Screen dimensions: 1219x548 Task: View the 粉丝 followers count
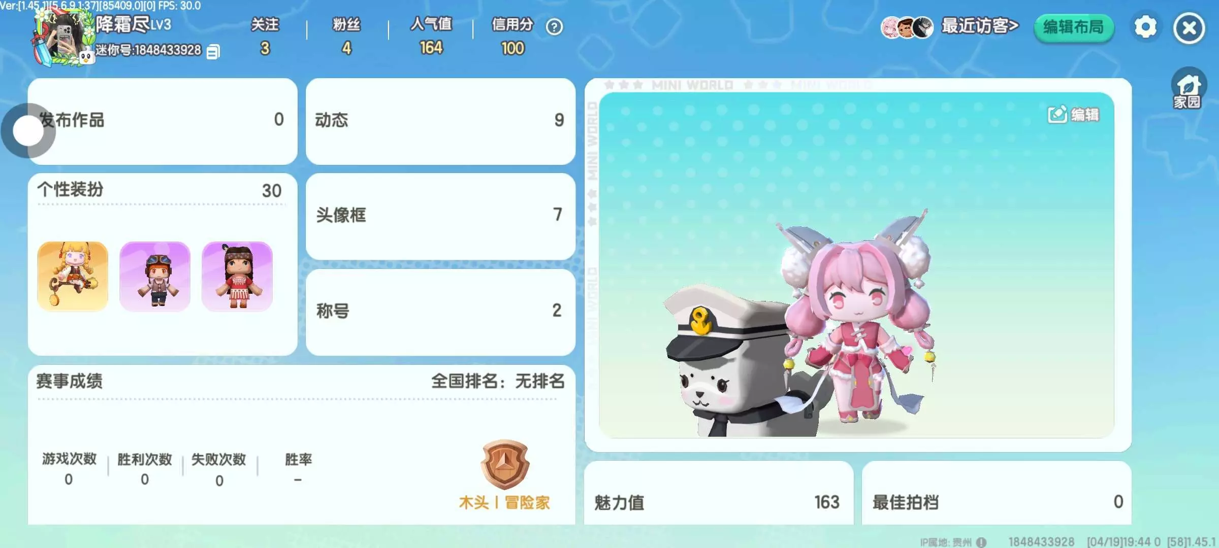click(x=346, y=37)
